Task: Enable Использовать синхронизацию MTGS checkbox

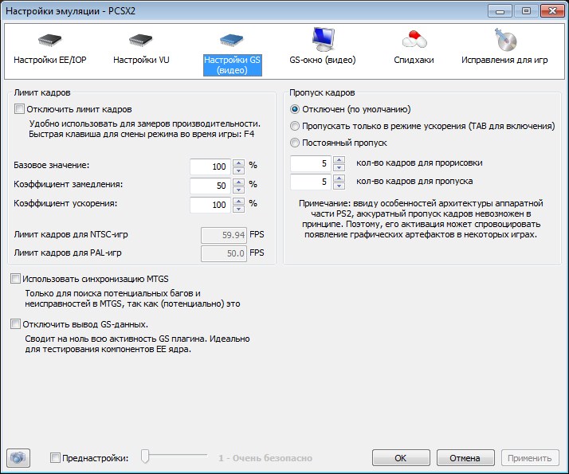Action: click(x=15, y=279)
